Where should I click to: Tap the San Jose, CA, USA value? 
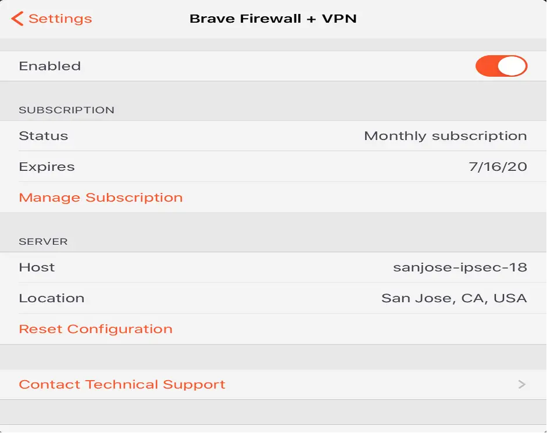pyautogui.click(x=454, y=298)
